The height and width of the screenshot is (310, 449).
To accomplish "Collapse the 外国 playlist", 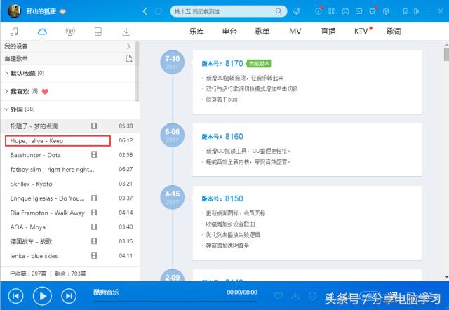I will pyautogui.click(x=6, y=109).
